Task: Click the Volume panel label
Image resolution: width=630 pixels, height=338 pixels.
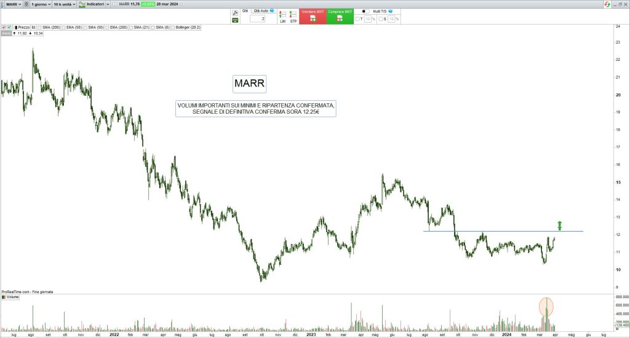Action: coord(12,297)
